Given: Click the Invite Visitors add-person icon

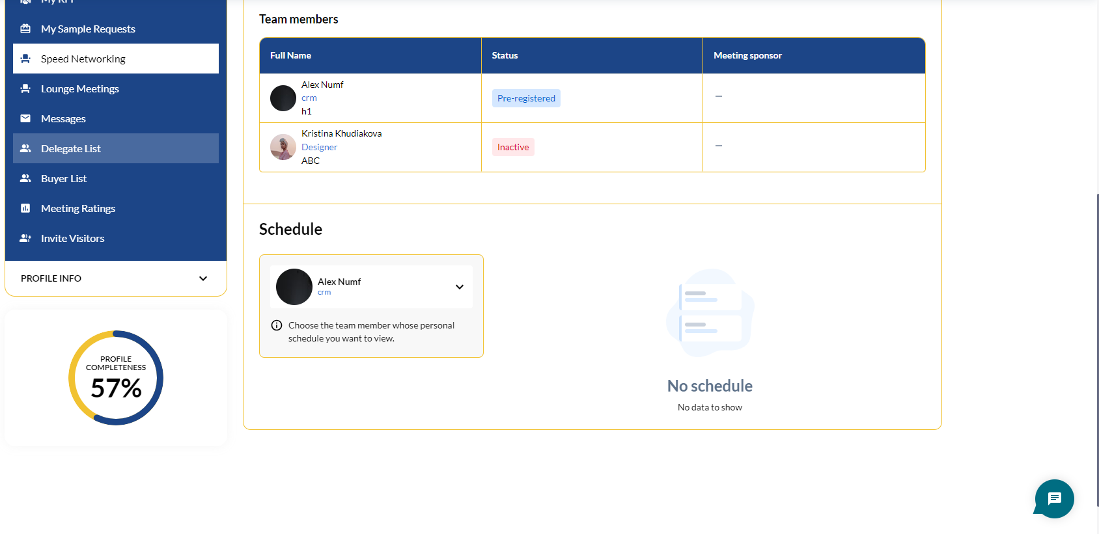Looking at the screenshot, I should (25, 238).
